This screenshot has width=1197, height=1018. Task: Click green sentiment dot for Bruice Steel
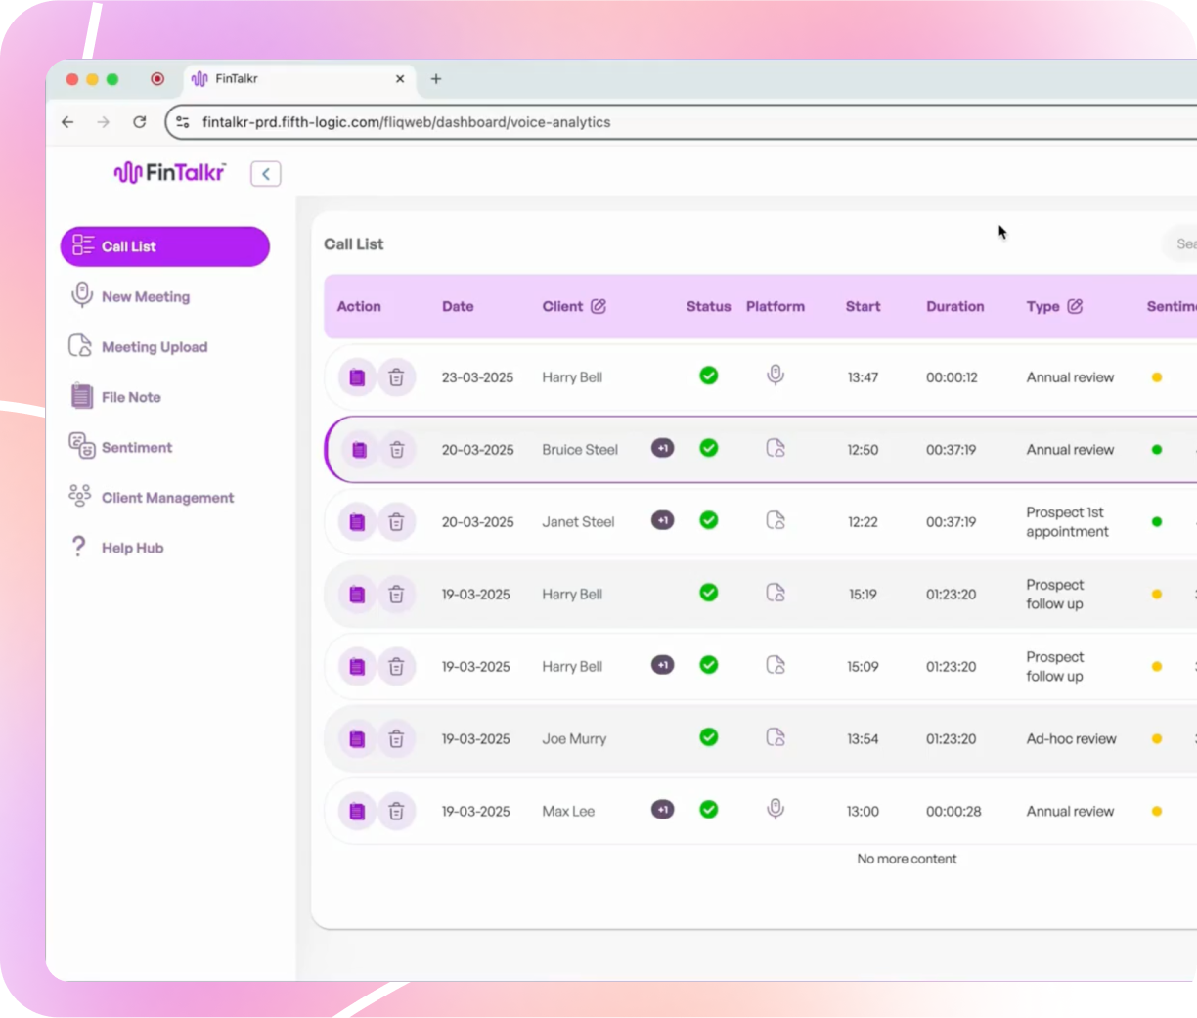(1157, 450)
